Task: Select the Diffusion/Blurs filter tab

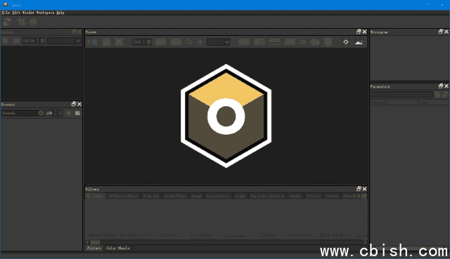Action: (x=124, y=196)
